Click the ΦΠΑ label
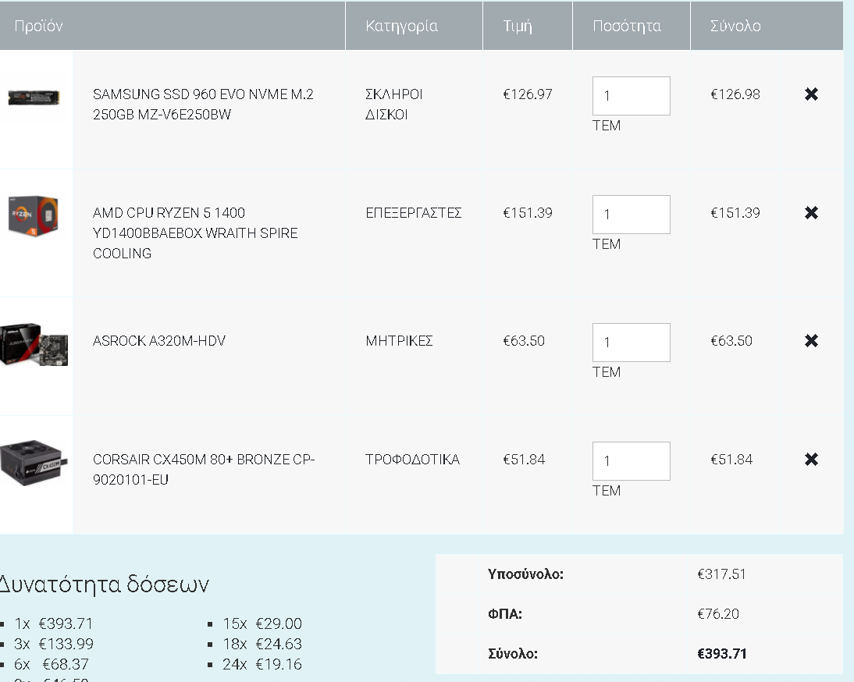The image size is (854, 682). 505,614
